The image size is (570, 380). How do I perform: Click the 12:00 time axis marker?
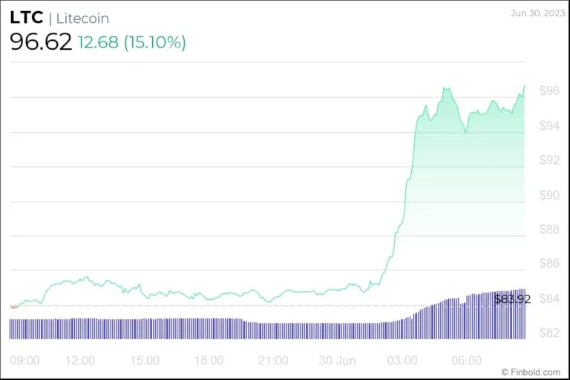[80, 361]
